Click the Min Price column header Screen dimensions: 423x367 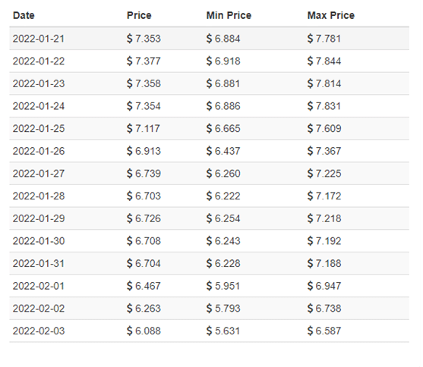(x=229, y=15)
